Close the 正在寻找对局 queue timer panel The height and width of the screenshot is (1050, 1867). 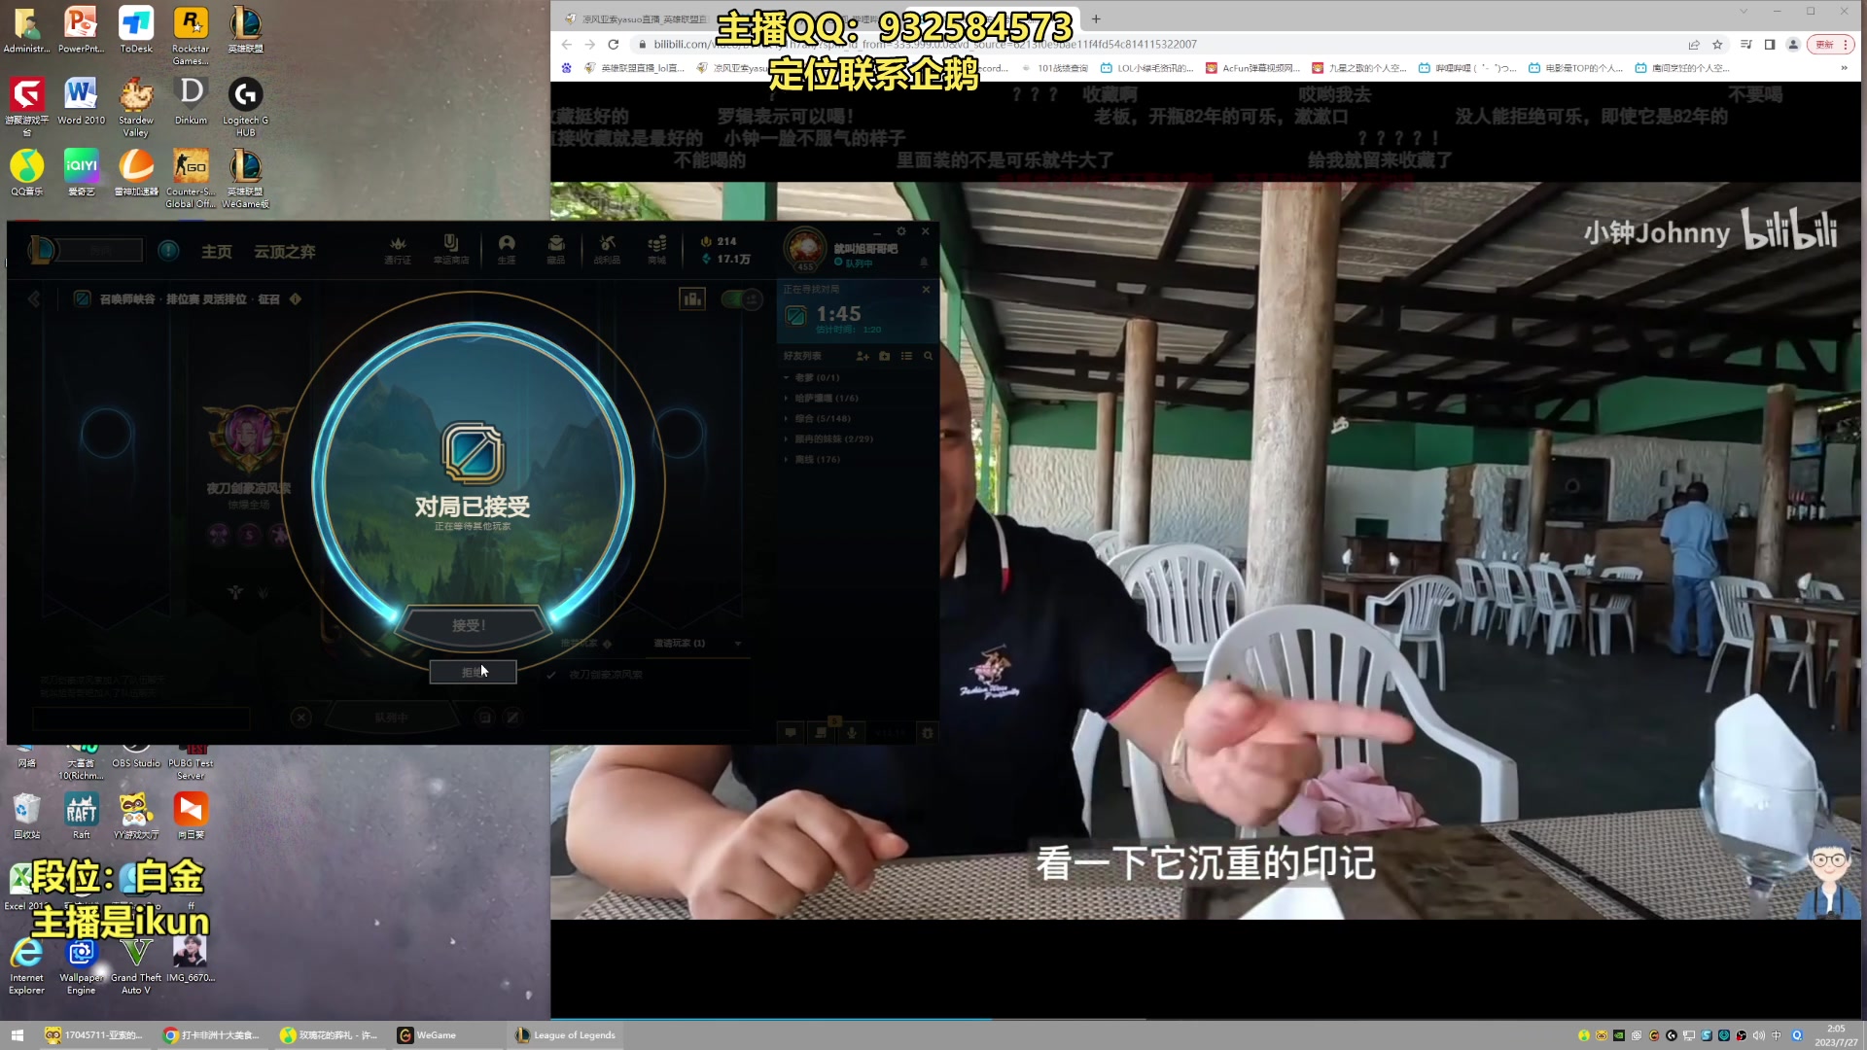coord(926,290)
